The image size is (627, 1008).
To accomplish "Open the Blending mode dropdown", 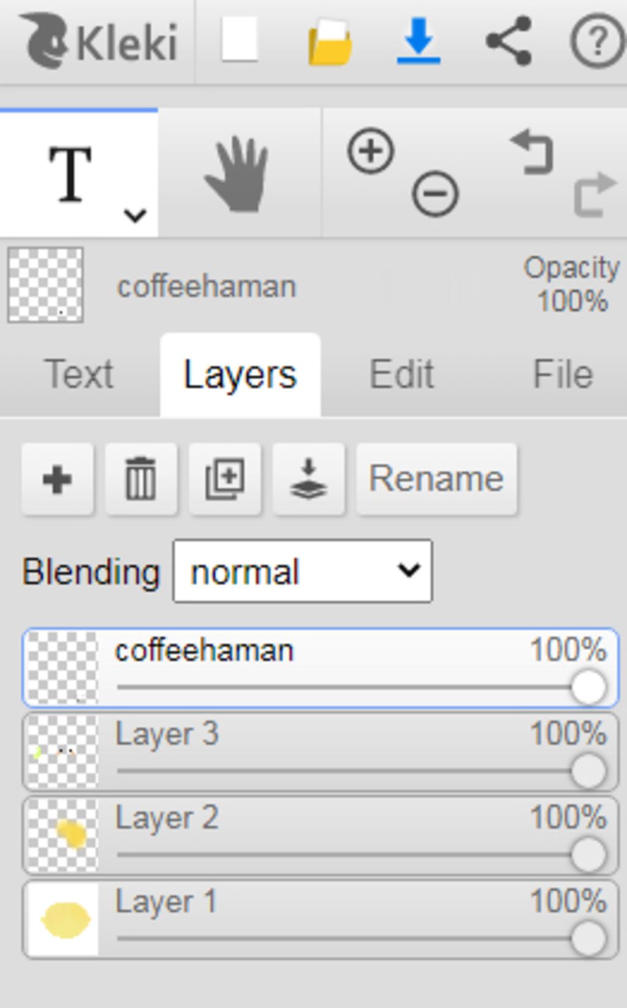I will click(x=302, y=571).
